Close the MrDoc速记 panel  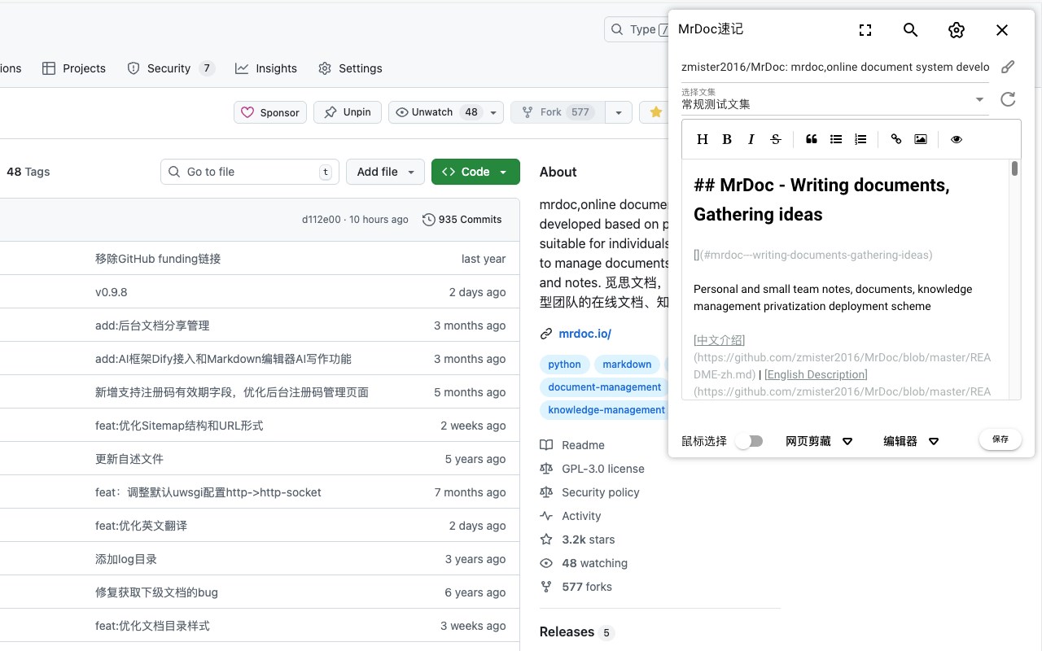1002,30
